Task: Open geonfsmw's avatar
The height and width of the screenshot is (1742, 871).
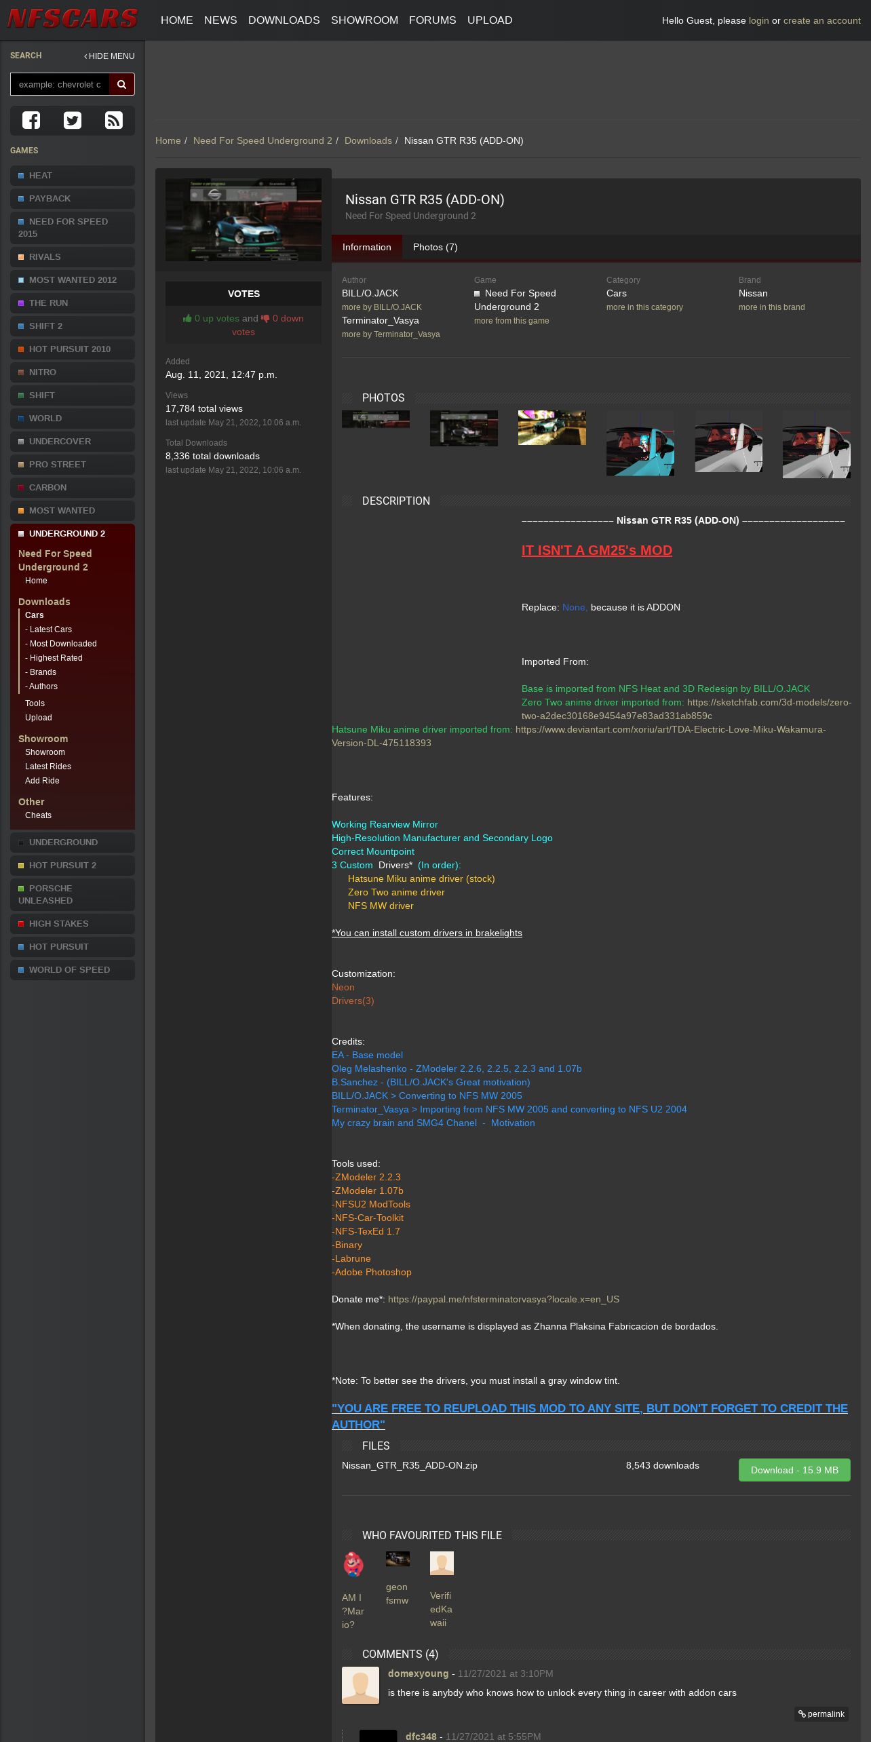Action: (398, 1559)
